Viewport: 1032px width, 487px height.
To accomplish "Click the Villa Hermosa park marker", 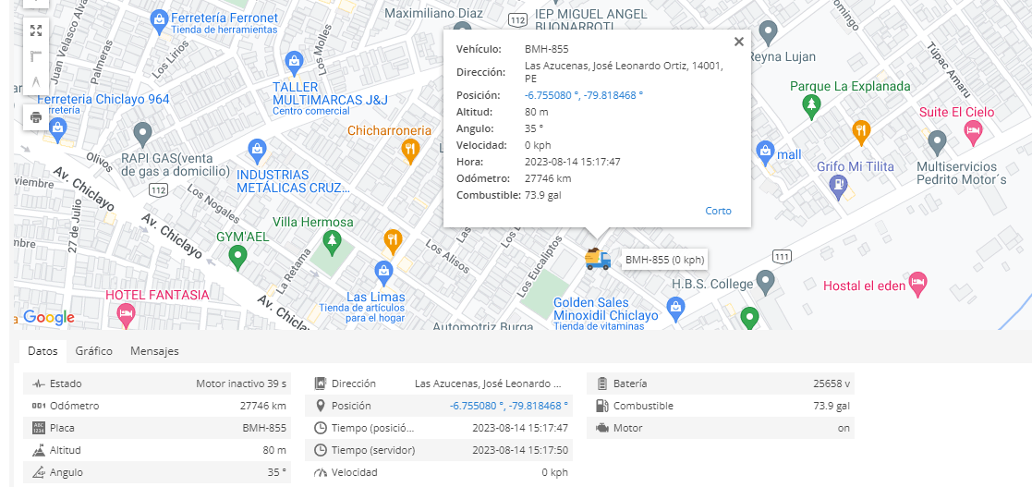I will [331, 243].
